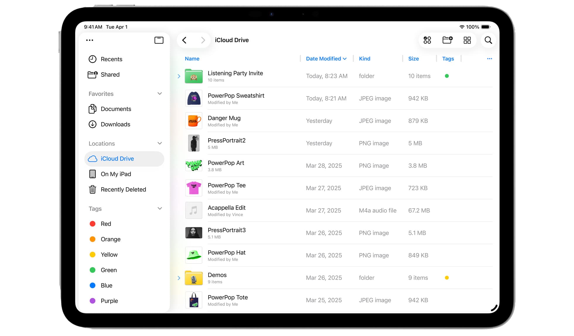Click yellow tag dot on Demos row
Viewport: 574px width, 336px height.
[x=447, y=278]
